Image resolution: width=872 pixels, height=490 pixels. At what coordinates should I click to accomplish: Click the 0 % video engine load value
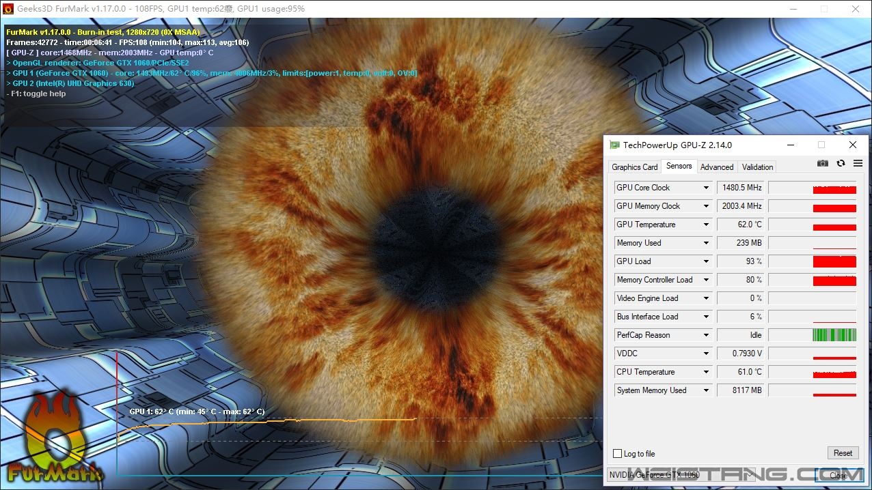[740, 298]
